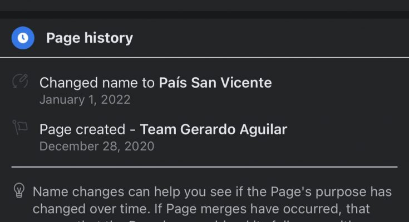
Task: Click the divider above the lightbulb tip
Action: 205,167
